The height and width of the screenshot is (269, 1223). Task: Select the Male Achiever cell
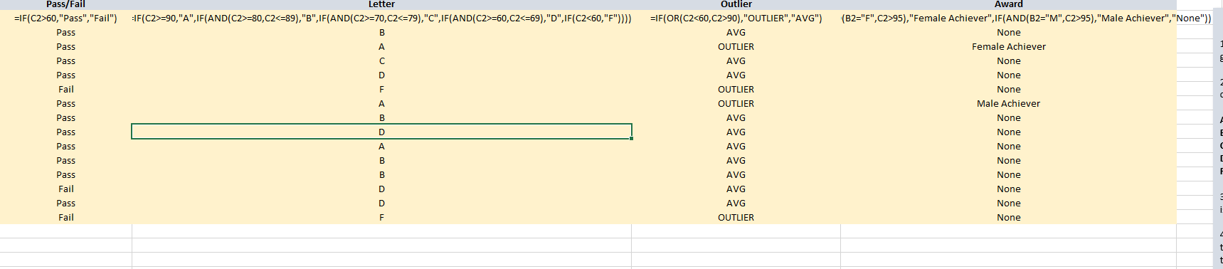coord(1008,103)
